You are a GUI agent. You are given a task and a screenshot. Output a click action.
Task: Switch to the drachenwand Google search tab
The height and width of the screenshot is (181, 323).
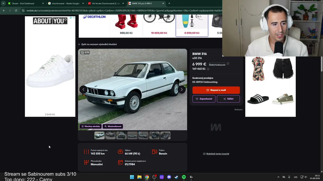coord(66,4)
